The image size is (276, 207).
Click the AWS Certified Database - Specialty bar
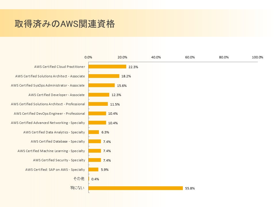click(95, 141)
